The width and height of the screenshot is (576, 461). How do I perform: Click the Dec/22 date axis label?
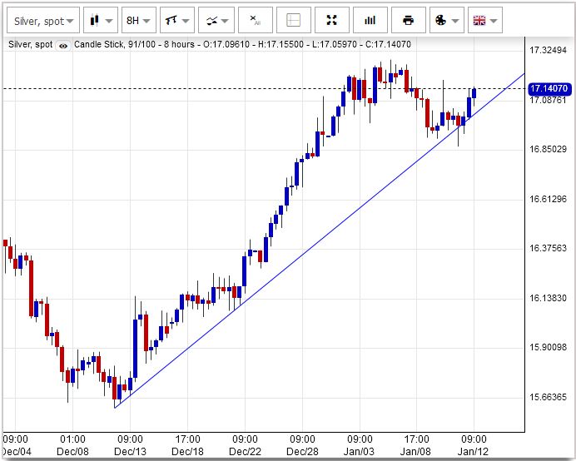click(245, 452)
